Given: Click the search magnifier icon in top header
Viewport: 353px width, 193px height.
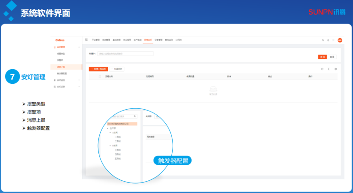Looking at the screenshot, I should 322,40.
